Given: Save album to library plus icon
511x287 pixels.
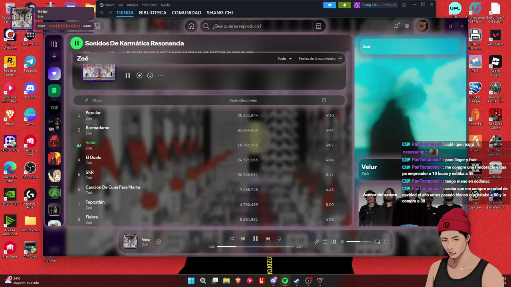Looking at the screenshot, I should (x=139, y=75).
